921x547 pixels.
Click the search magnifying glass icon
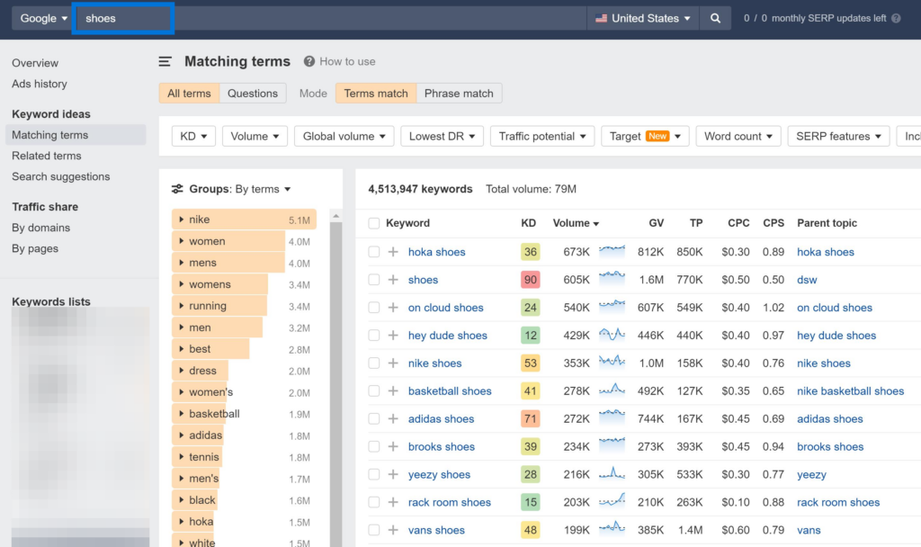coord(715,17)
